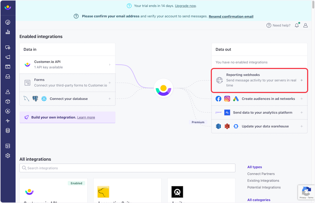Select the All types filter
315x203 pixels.
(x=255, y=167)
